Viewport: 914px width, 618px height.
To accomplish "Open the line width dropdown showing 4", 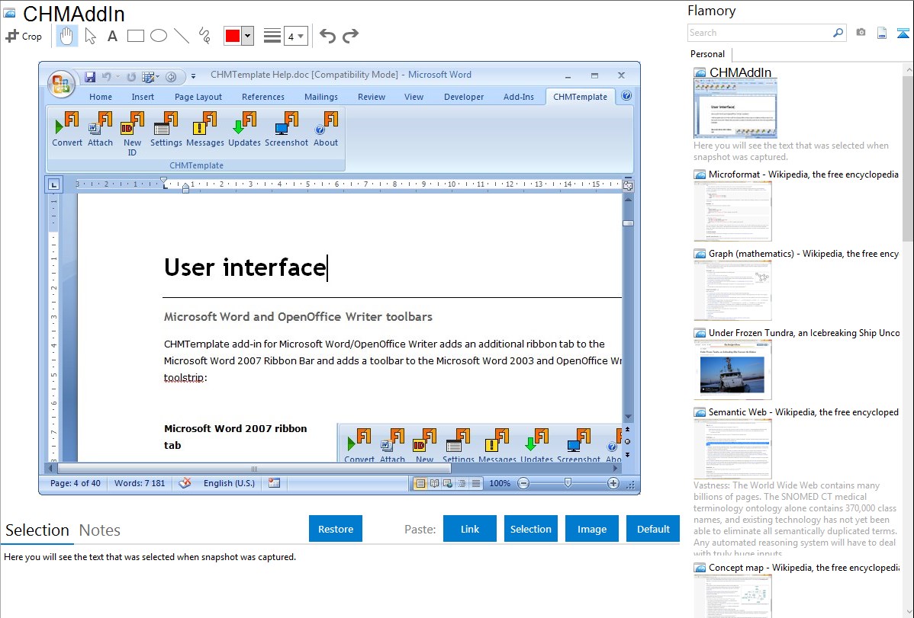I will pyautogui.click(x=295, y=37).
